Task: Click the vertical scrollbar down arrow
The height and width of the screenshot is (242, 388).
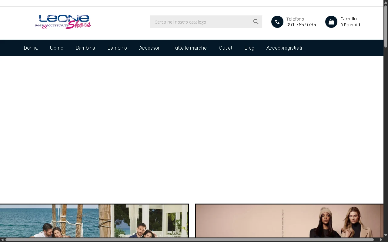Action: pyautogui.click(x=386, y=235)
